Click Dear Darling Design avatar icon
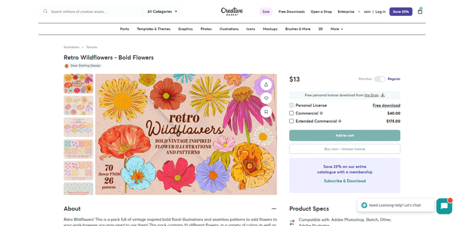The height and width of the screenshot is (226, 464). [x=67, y=66]
